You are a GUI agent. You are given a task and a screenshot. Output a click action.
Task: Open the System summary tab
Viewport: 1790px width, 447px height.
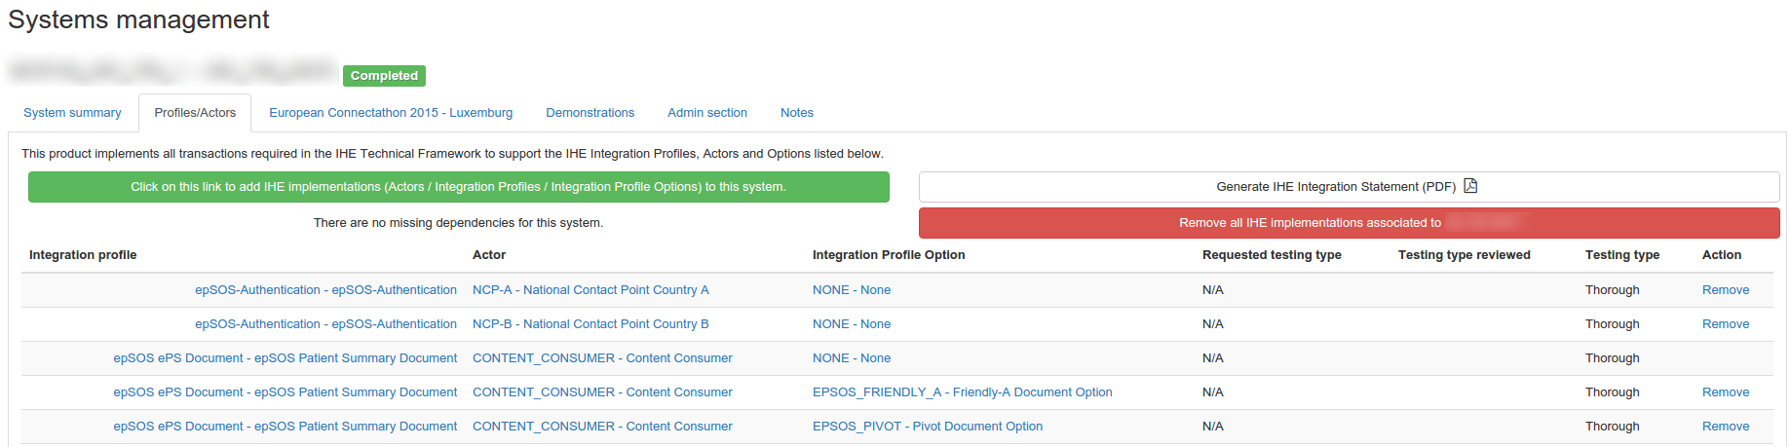(x=72, y=113)
